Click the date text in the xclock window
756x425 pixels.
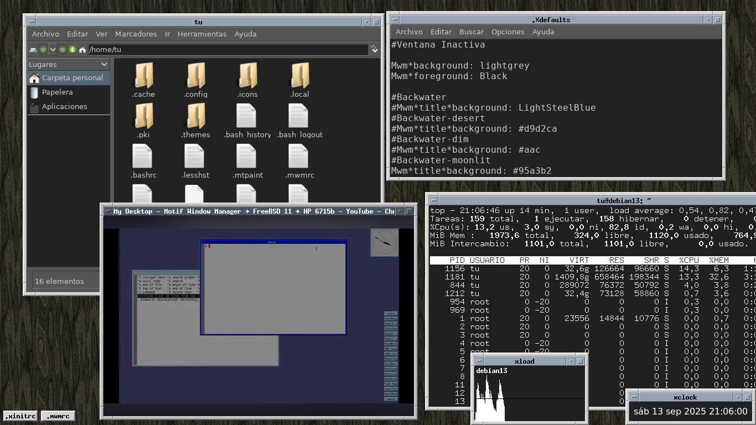click(690, 411)
